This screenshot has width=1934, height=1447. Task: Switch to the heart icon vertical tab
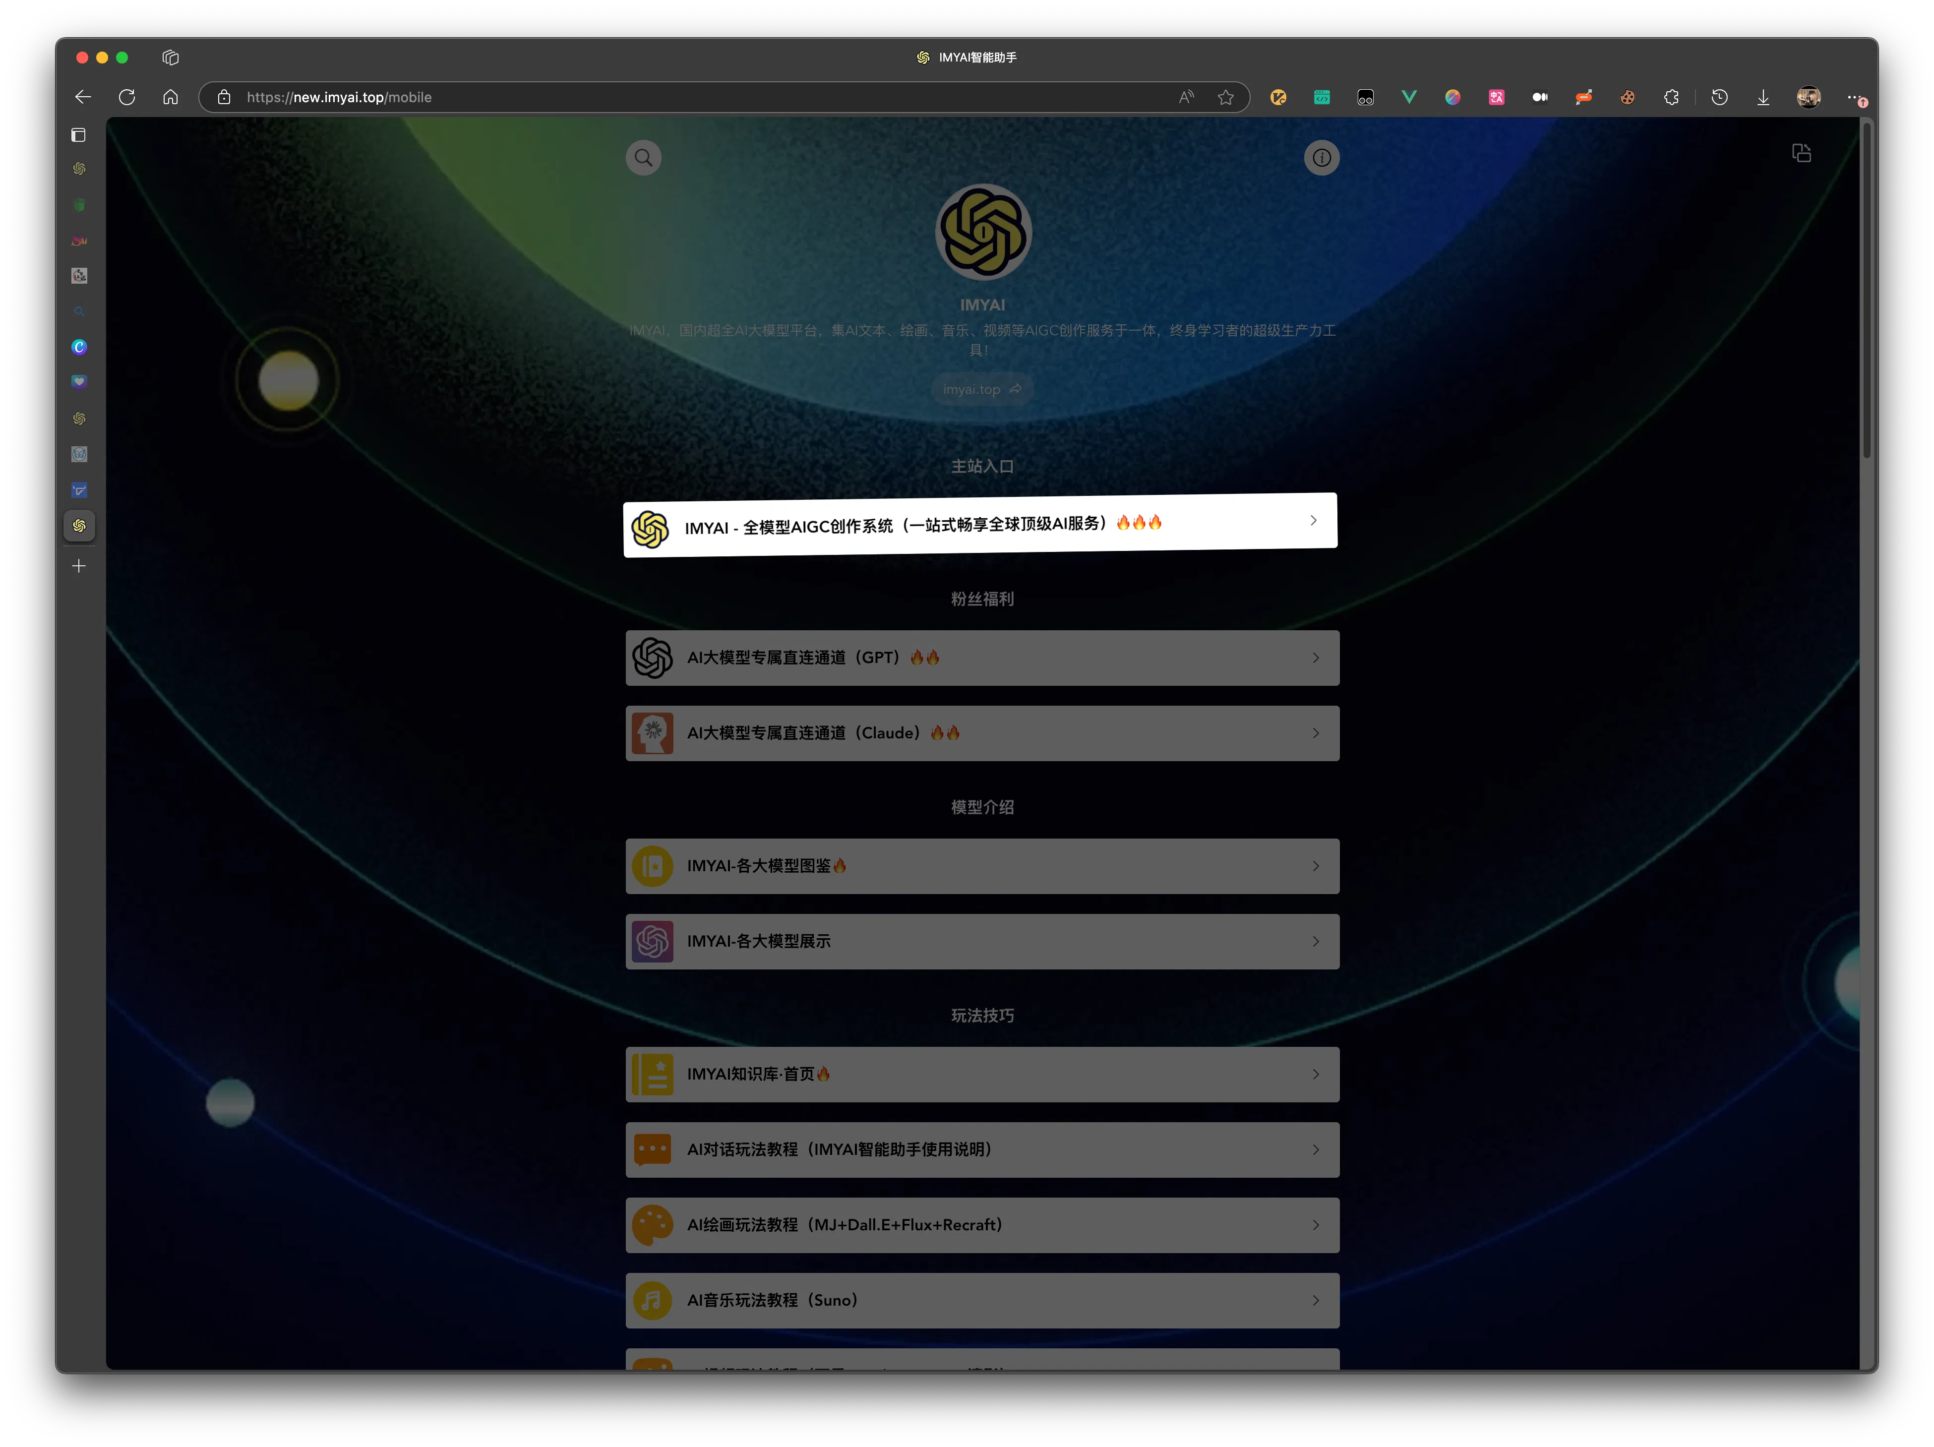[79, 382]
